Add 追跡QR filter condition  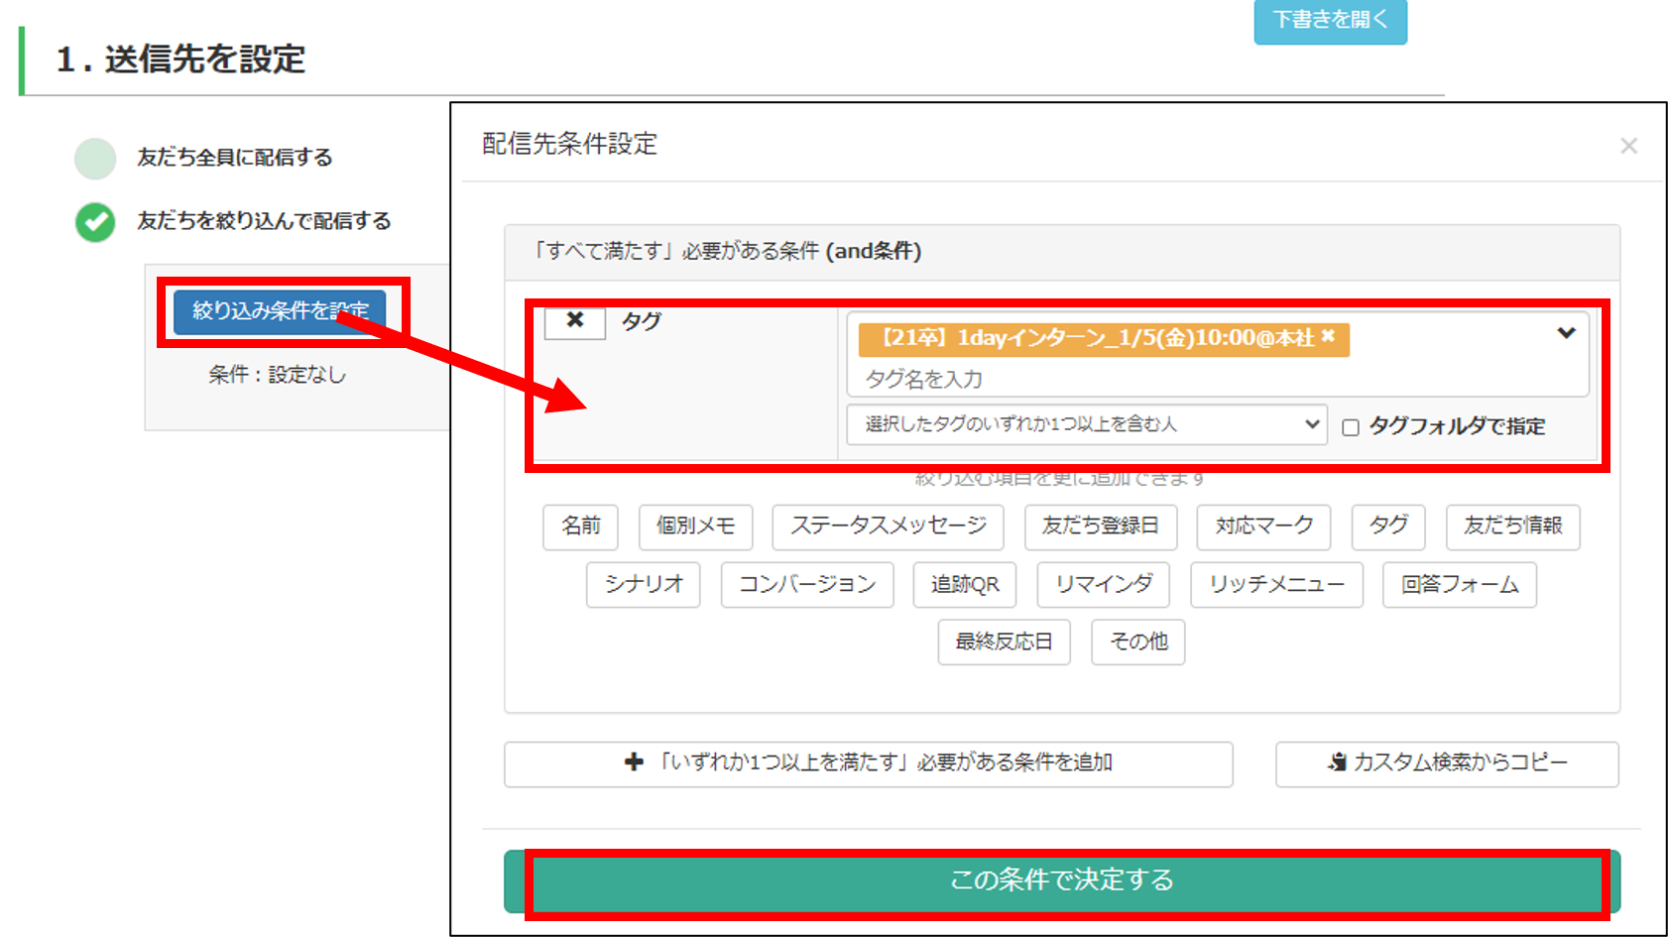[x=965, y=585]
